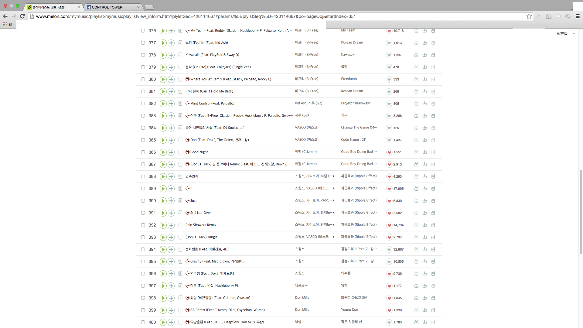
Task: Open album link Project : Brainwash
Action: [x=356, y=103]
